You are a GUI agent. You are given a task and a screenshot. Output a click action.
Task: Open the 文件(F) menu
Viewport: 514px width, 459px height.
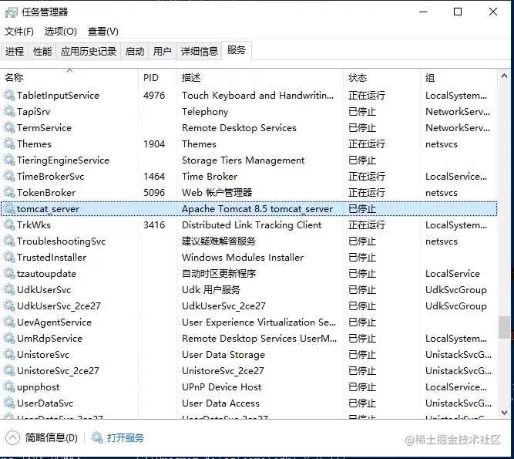(x=19, y=32)
